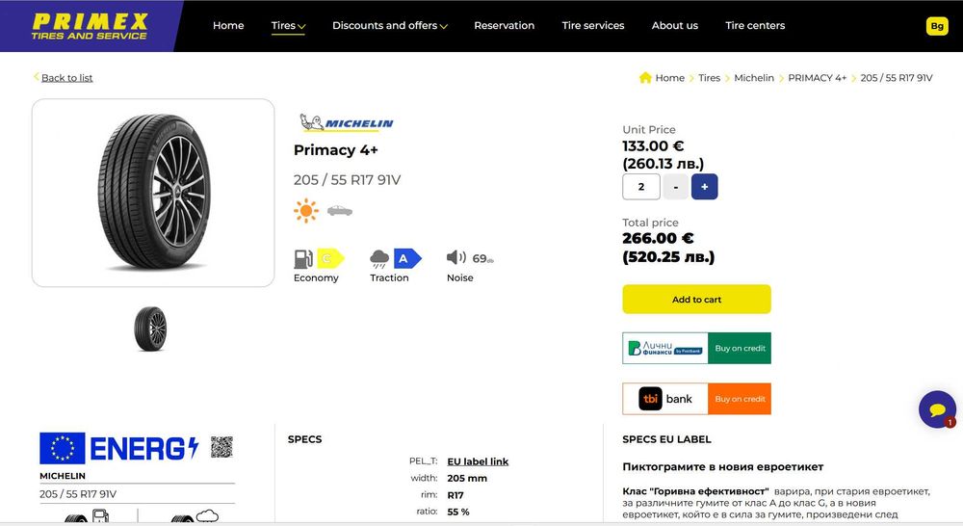Select the small tire thumbnail image

tap(150, 329)
